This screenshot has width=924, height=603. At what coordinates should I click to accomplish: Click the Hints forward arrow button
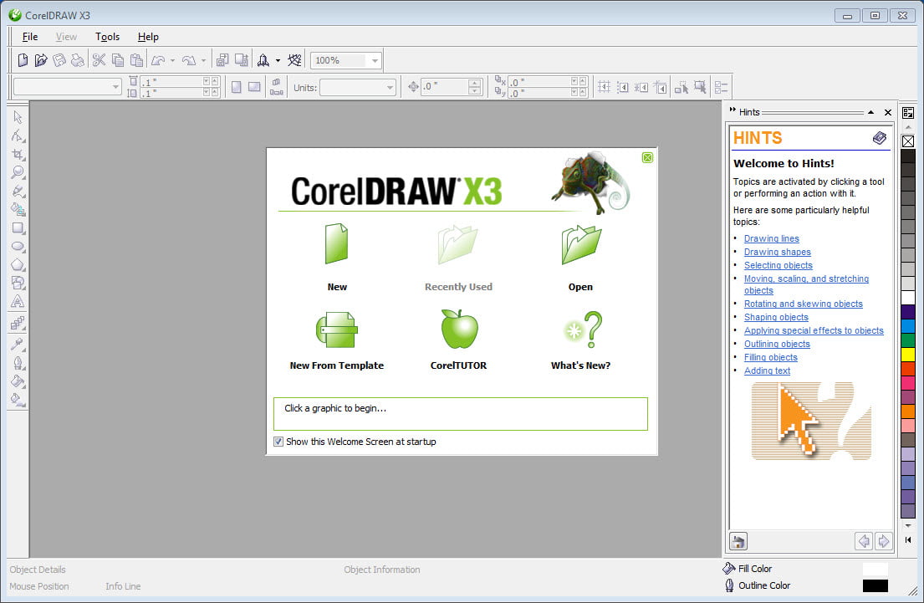coord(883,541)
